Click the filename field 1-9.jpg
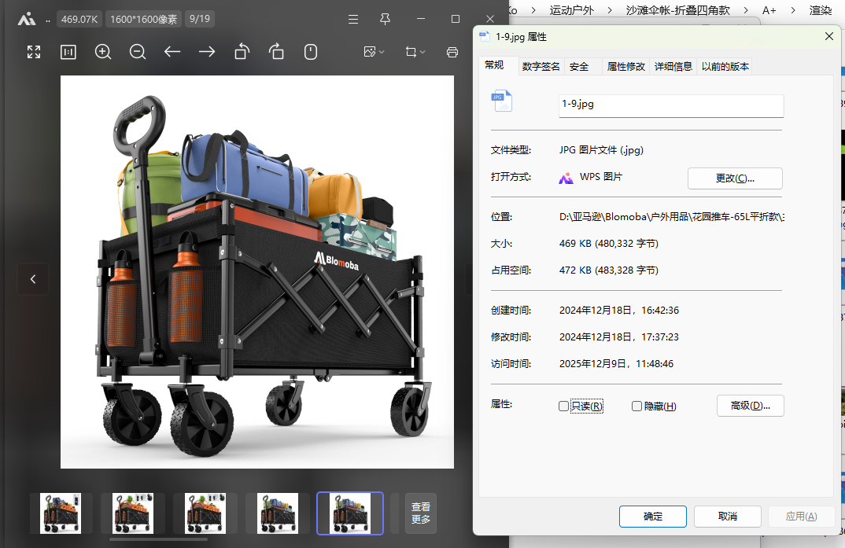 [x=670, y=105]
